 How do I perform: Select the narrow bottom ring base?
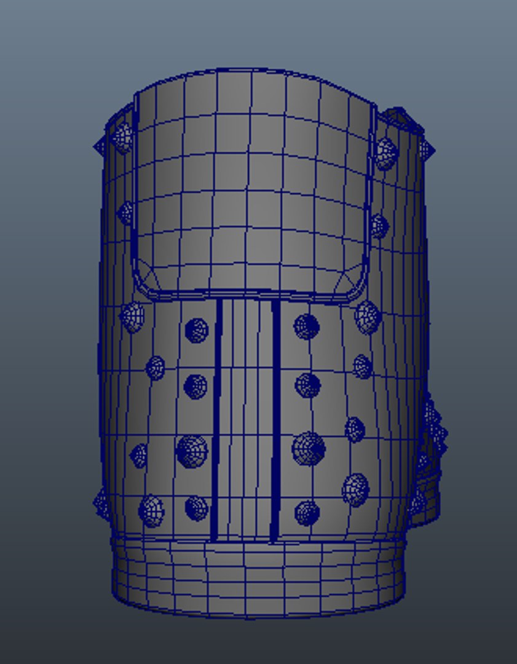258,578
